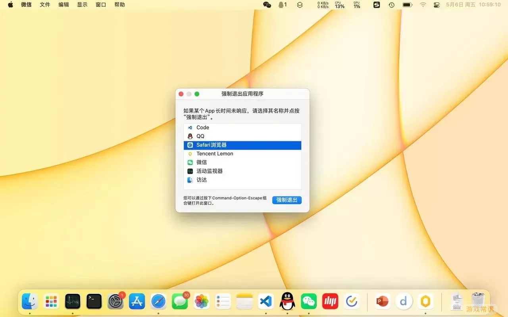The width and height of the screenshot is (508, 317).
Task: Open Control Center in the menu bar
Action: coord(437,5)
